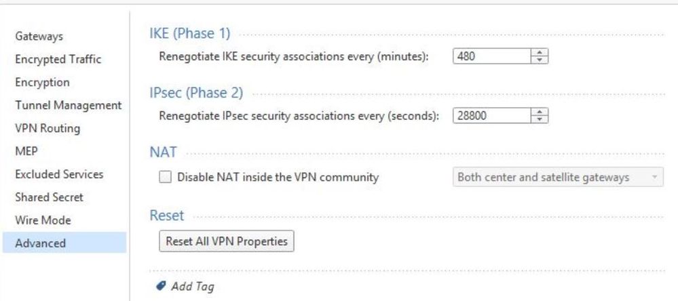Viewport: 678px width, 301px height.
Task: Show Excluded Services page
Action: [x=59, y=174]
